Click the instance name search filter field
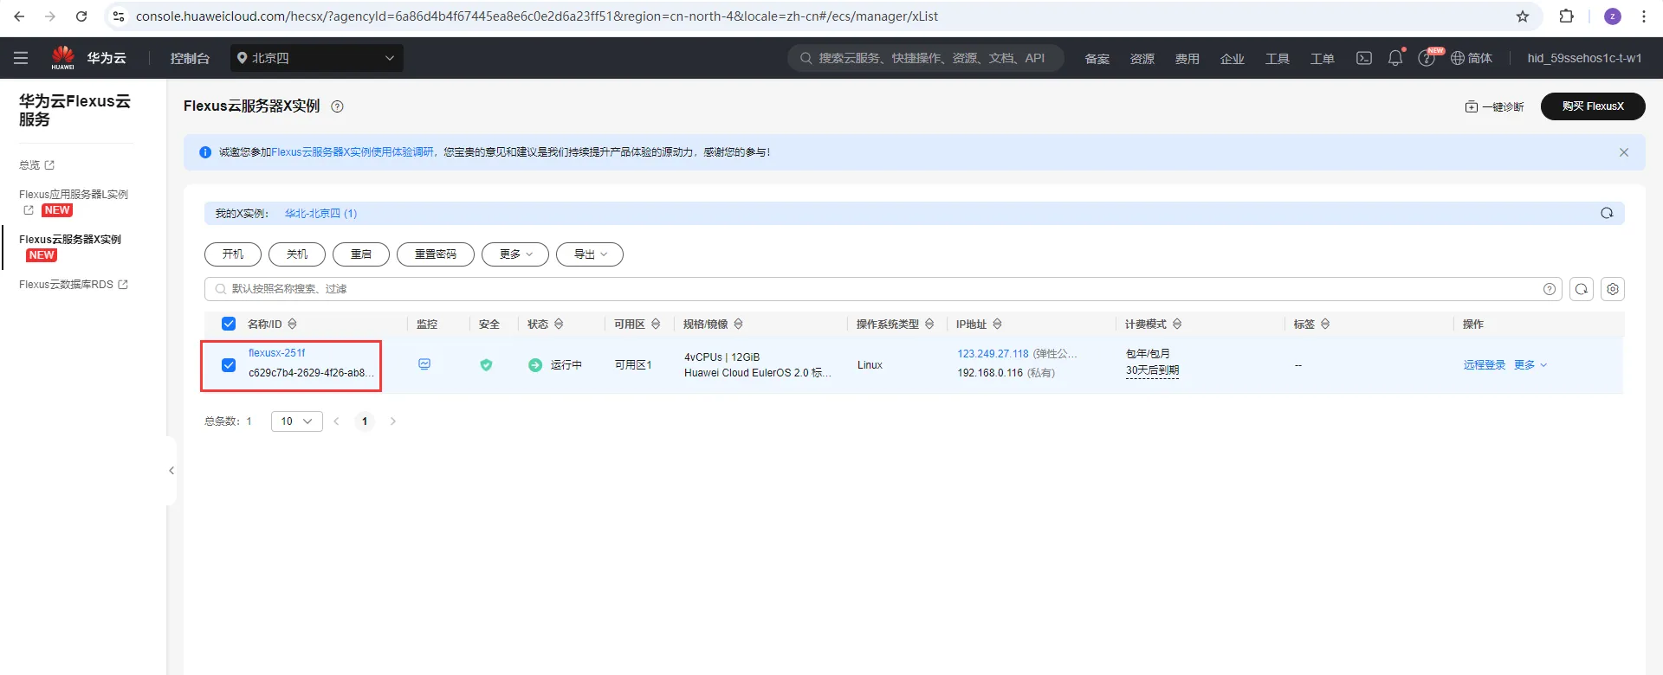 [x=883, y=289]
